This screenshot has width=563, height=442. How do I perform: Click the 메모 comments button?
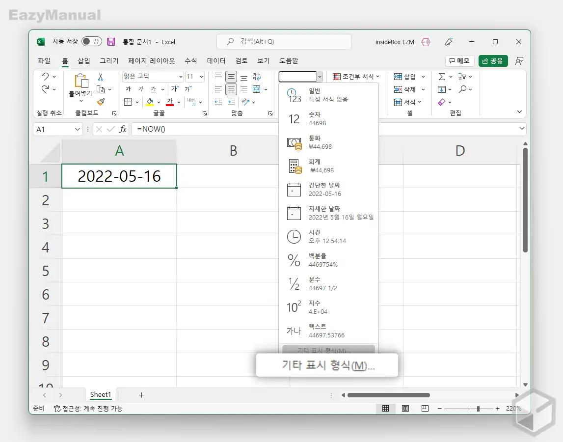pyautogui.click(x=459, y=61)
